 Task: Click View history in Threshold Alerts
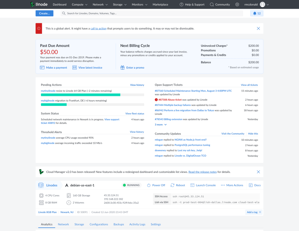pos(137,132)
